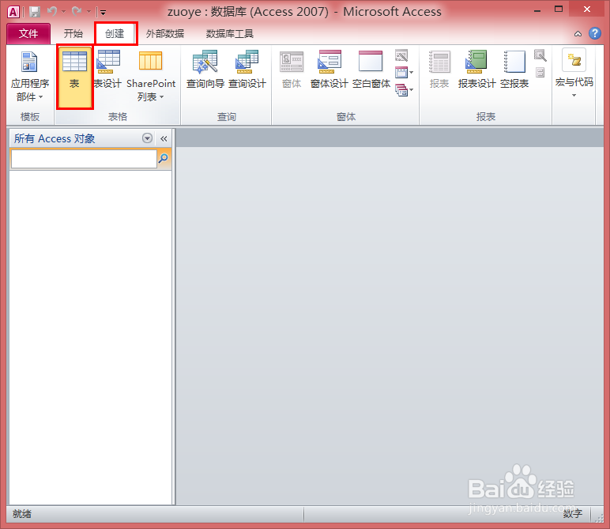Click the report wizard icon in the 报表 group
This screenshot has width=610, height=529.
click(540, 55)
